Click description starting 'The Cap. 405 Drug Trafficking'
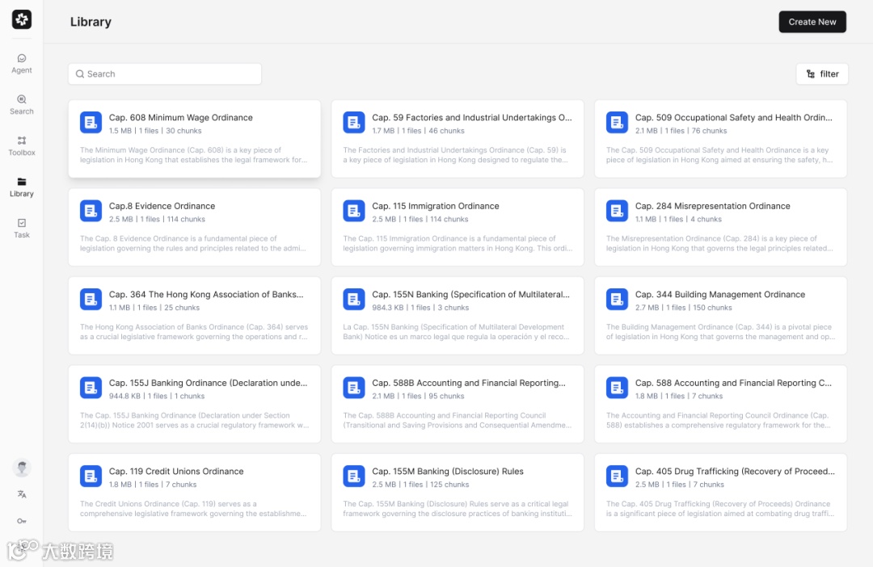The image size is (873, 567). pos(720,509)
